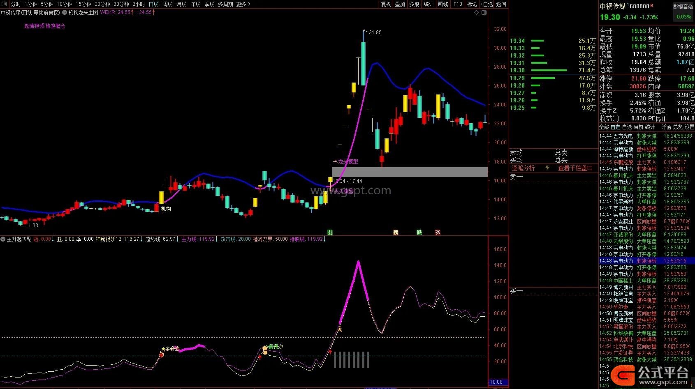Click the 跌 marker icon below chart
The height and width of the screenshot is (389, 695).
point(419,232)
